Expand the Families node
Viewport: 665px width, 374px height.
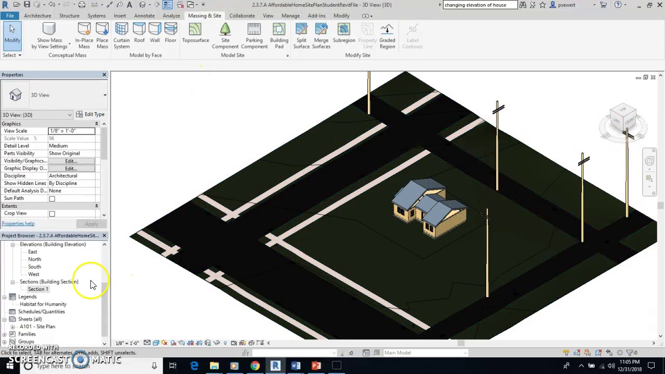point(5,334)
